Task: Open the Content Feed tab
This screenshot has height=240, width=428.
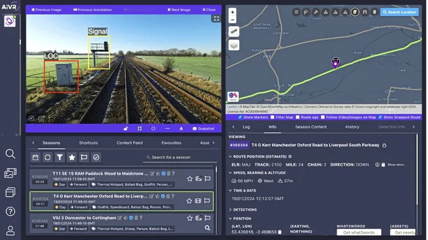Action: click(130, 143)
